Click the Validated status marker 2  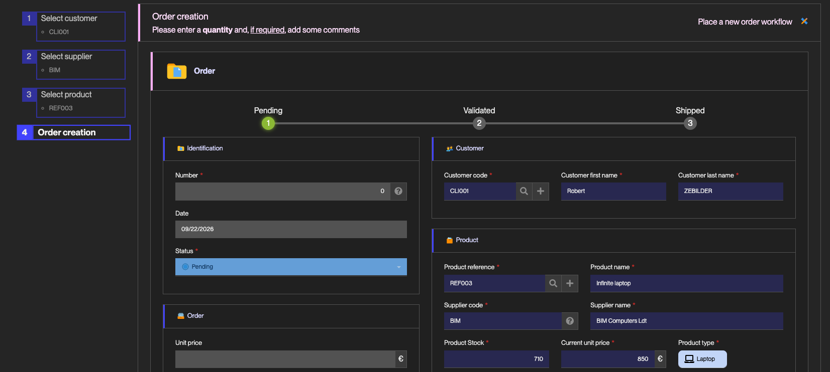pyautogui.click(x=479, y=123)
